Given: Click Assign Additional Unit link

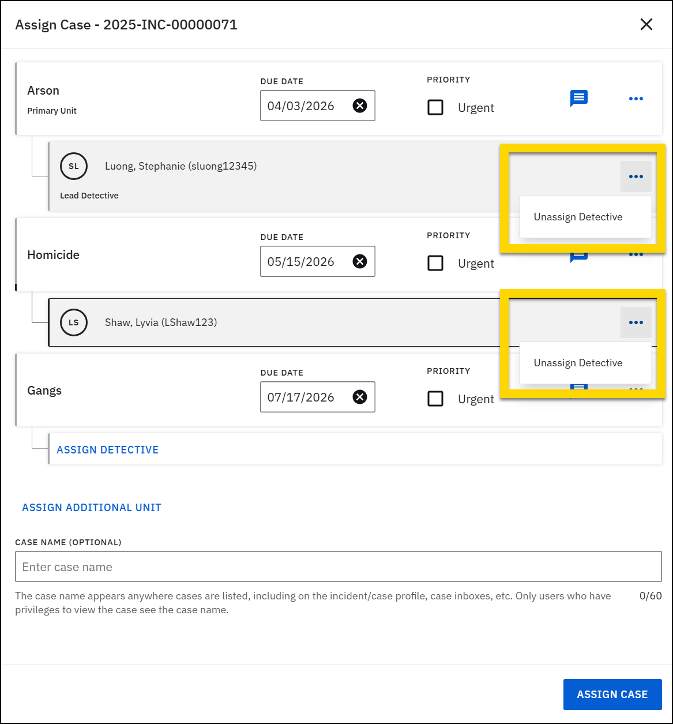Looking at the screenshot, I should coord(92,508).
